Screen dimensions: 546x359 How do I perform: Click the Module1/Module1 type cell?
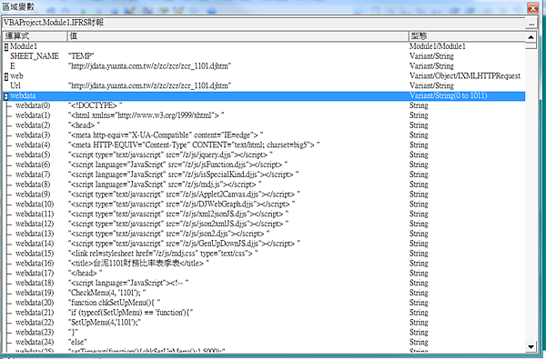pos(438,46)
